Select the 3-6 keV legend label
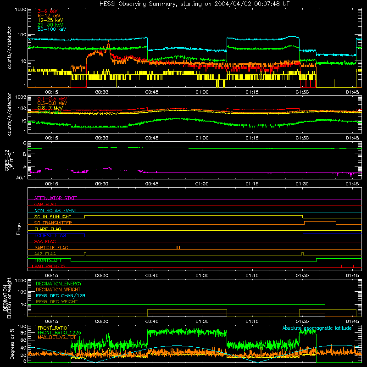This screenshot has width=367, height=367. pyautogui.click(x=48, y=11)
